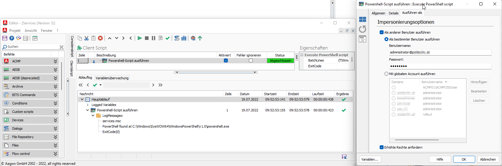Click the Paste clipboard toolbar icon
502x166 pixels.
coord(93,38)
